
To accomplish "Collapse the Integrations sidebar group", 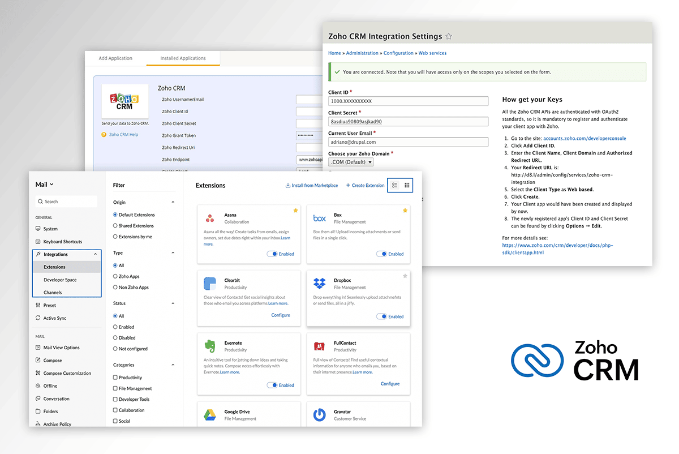I will click(95, 255).
